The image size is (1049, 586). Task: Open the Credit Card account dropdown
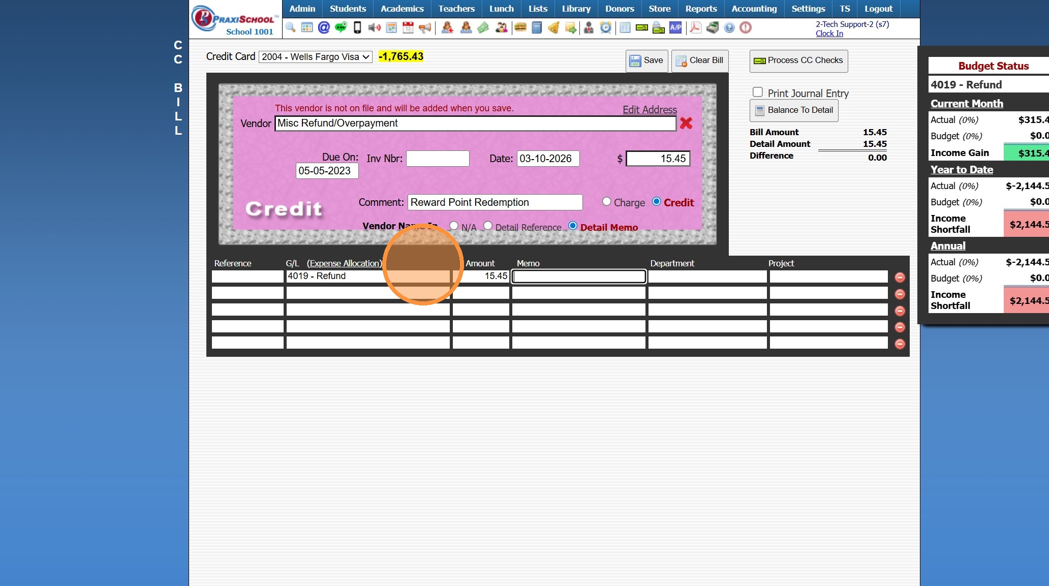315,57
